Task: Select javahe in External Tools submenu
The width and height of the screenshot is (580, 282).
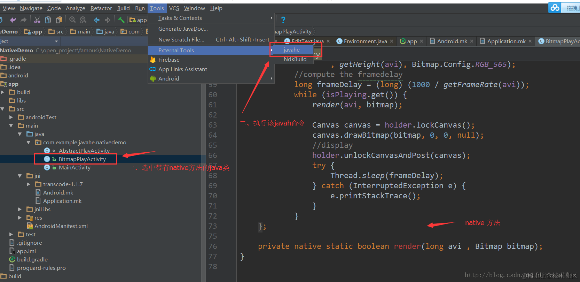Action: point(293,50)
